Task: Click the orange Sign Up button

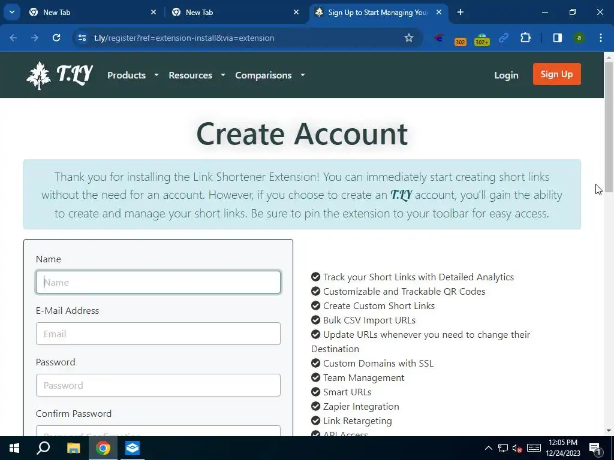Action: (556, 74)
